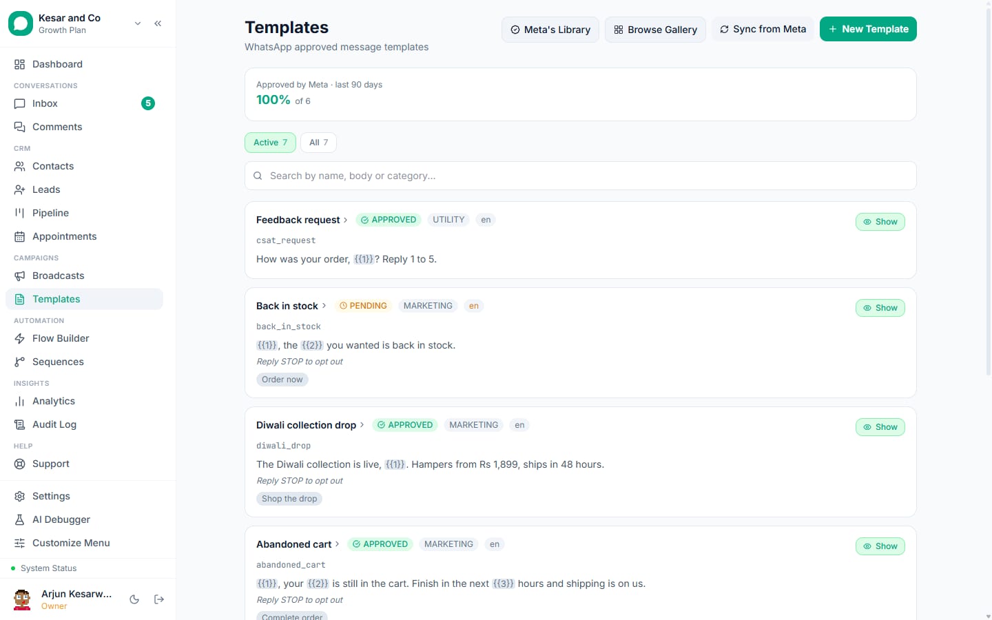Image resolution: width=992 pixels, height=620 pixels.
Task: Open the Customize Menu sliders icon
Action: coord(19,543)
